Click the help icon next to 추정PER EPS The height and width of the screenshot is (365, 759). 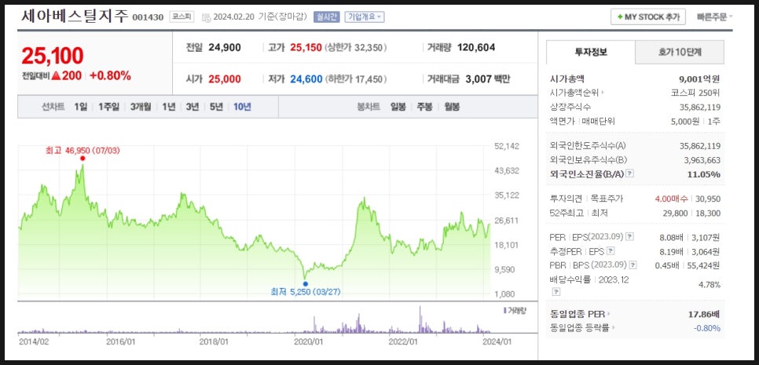point(610,251)
